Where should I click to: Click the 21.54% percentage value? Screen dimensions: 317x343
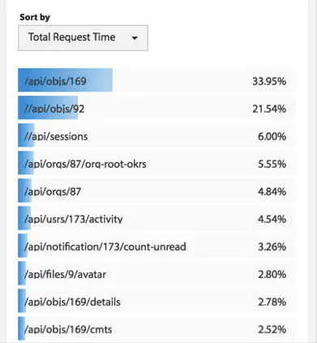pos(269,109)
